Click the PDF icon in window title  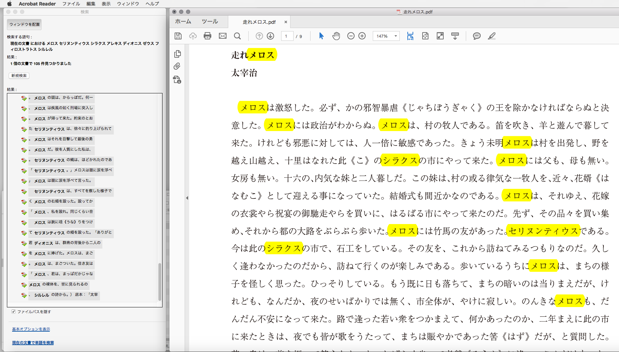click(399, 12)
